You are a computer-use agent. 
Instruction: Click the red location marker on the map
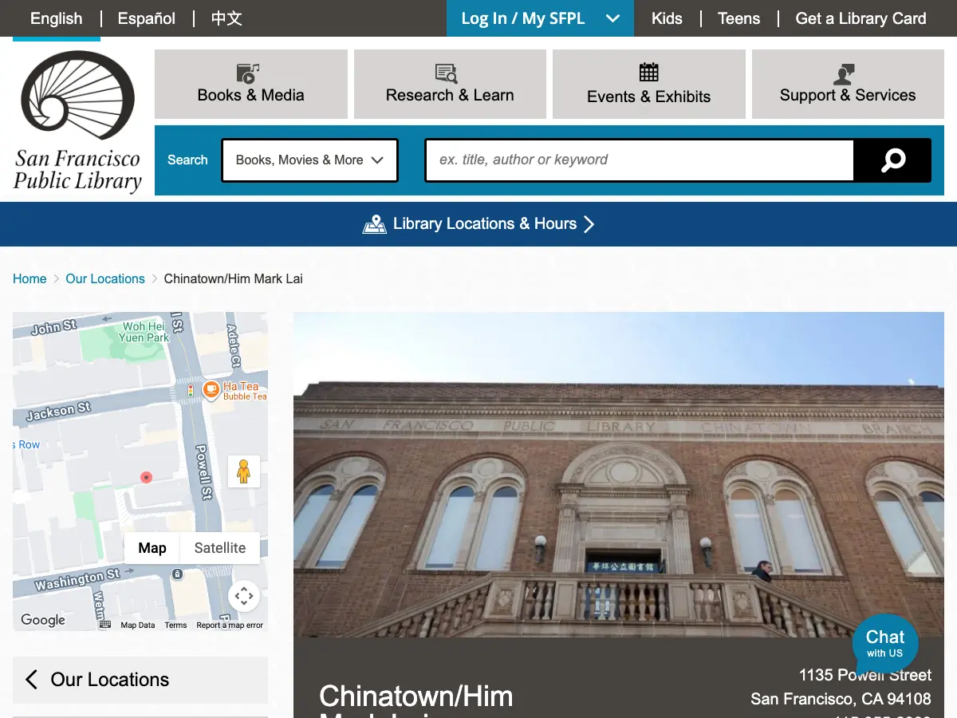(146, 477)
